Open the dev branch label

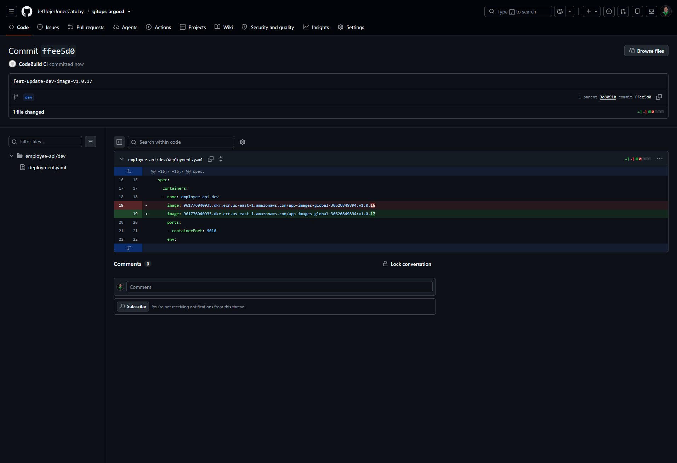29,97
